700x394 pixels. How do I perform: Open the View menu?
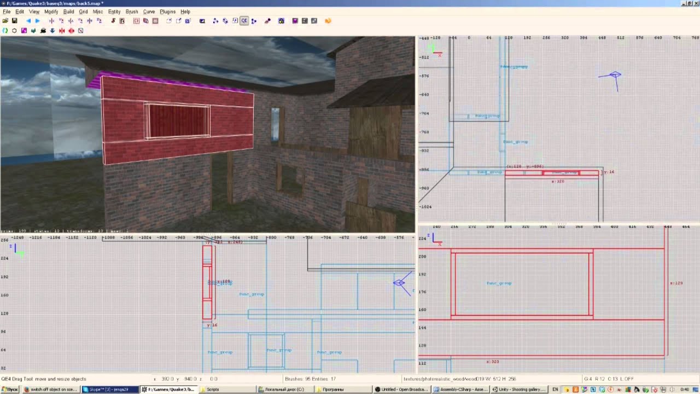click(34, 11)
